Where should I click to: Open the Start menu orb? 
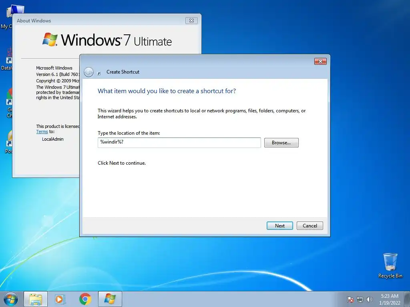point(11,299)
